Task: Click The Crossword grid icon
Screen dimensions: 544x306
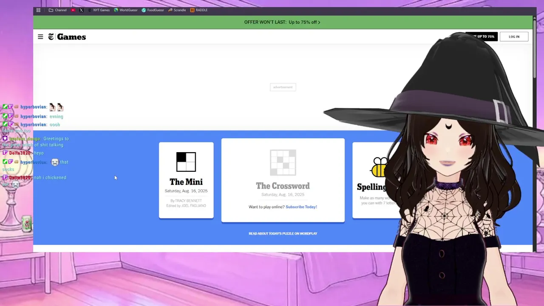Action: [x=283, y=162]
